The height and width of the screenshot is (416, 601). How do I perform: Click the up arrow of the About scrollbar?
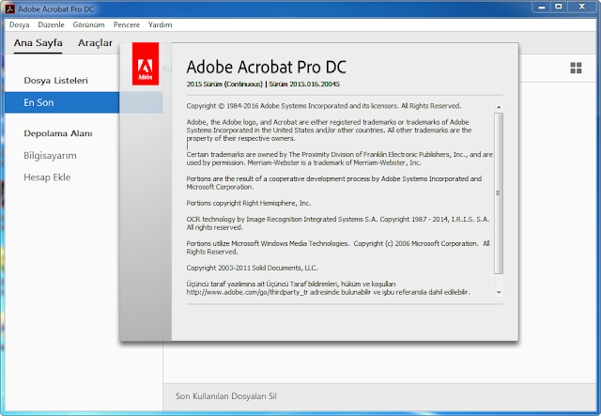point(499,107)
